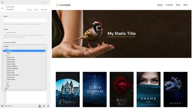Click the Framerate play logo icon

pyautogui.click(x=57, y=5)
